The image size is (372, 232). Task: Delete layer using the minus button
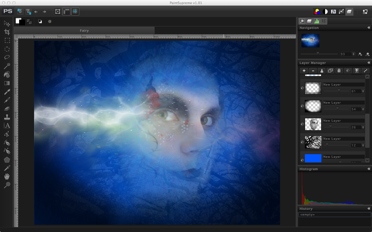[x=313, y=71]
